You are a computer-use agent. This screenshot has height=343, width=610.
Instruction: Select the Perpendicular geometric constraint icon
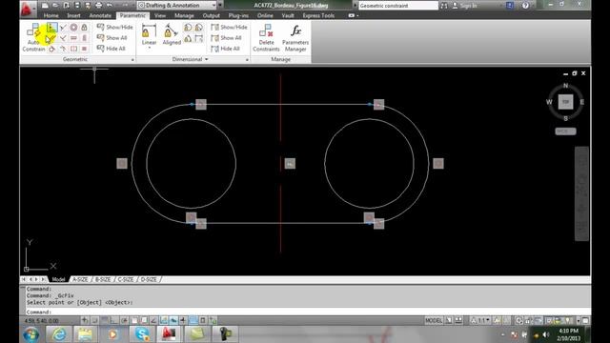[x=63, y=38]
